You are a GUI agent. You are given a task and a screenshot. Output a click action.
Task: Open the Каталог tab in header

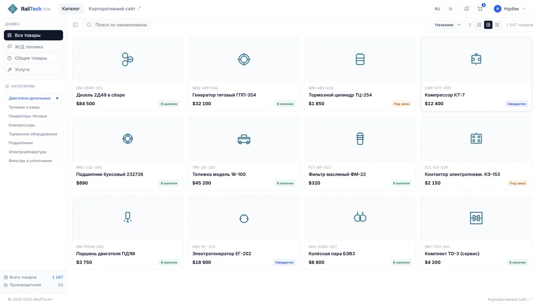(71, 9)
